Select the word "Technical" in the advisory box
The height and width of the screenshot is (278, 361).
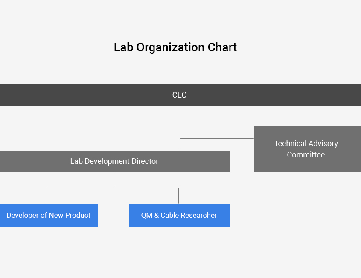click(x=290, y=144)
